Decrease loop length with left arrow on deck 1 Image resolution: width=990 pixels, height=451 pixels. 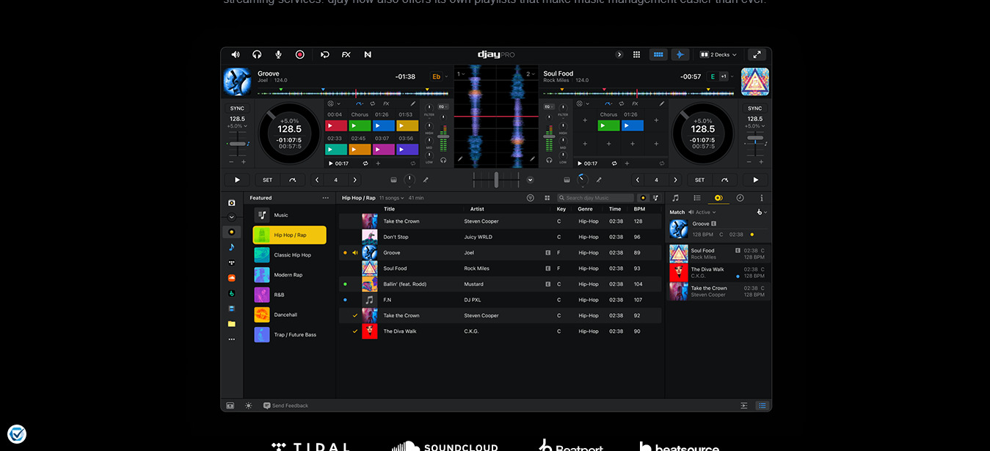coord(317,180)
